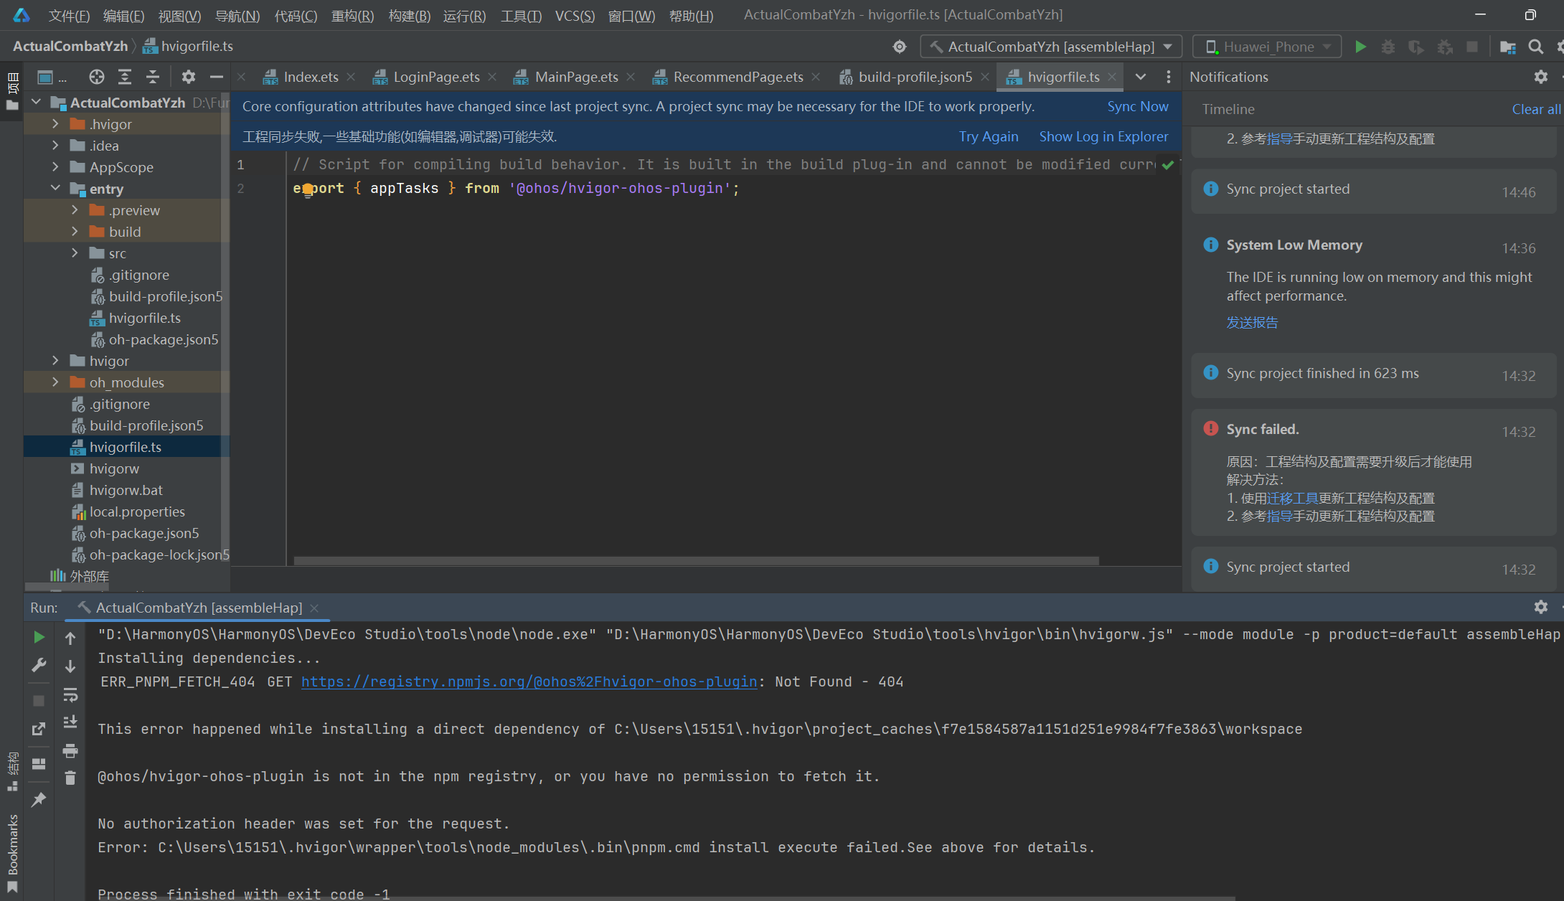Image resolution: width=1564 pixels, height=901 pixels.
Task: Click the locate target icon near run configuration
Action: (900, 47)
